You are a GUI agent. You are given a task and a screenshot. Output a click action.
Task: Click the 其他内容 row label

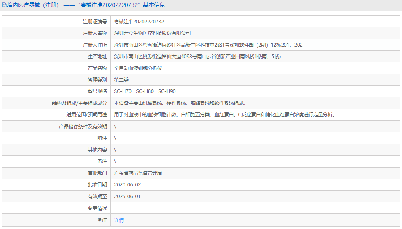pos(97,150)
